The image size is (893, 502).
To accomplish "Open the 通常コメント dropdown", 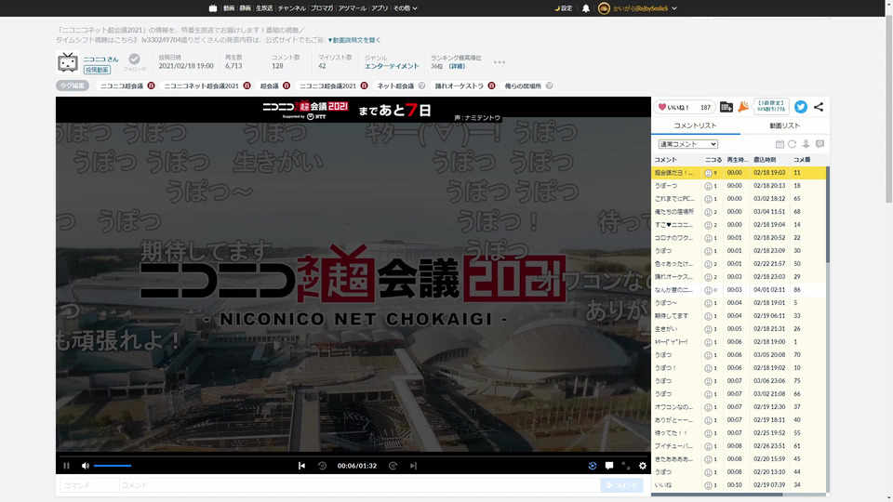I will (x=688, y=144).
